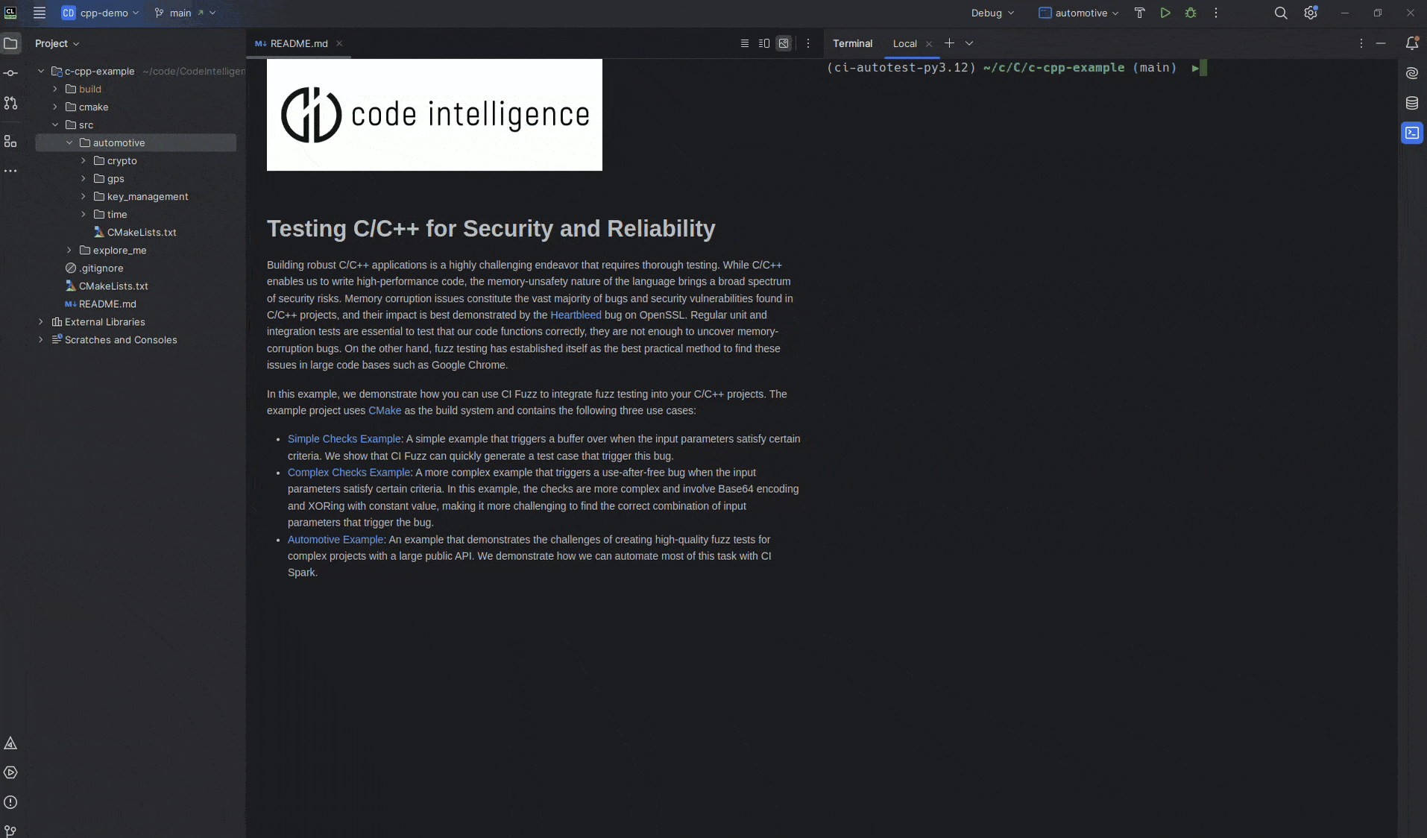Open Debug build profile dropdown

point(992,13)
